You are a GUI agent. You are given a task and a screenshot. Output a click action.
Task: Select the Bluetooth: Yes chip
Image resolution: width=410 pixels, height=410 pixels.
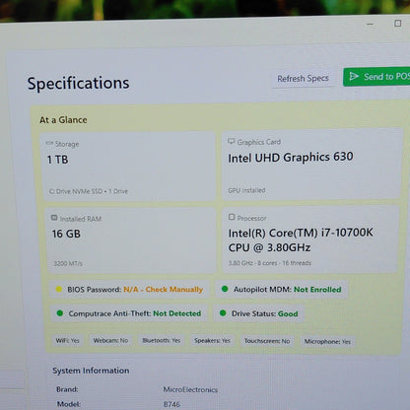(x=162, y=340)
